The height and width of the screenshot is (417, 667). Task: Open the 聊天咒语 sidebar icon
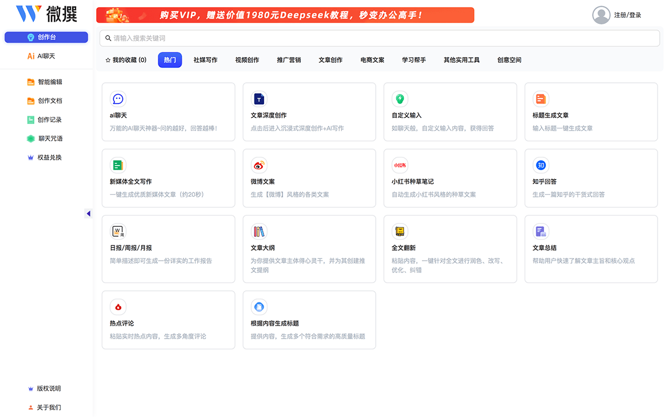click(x=46, y=138)
